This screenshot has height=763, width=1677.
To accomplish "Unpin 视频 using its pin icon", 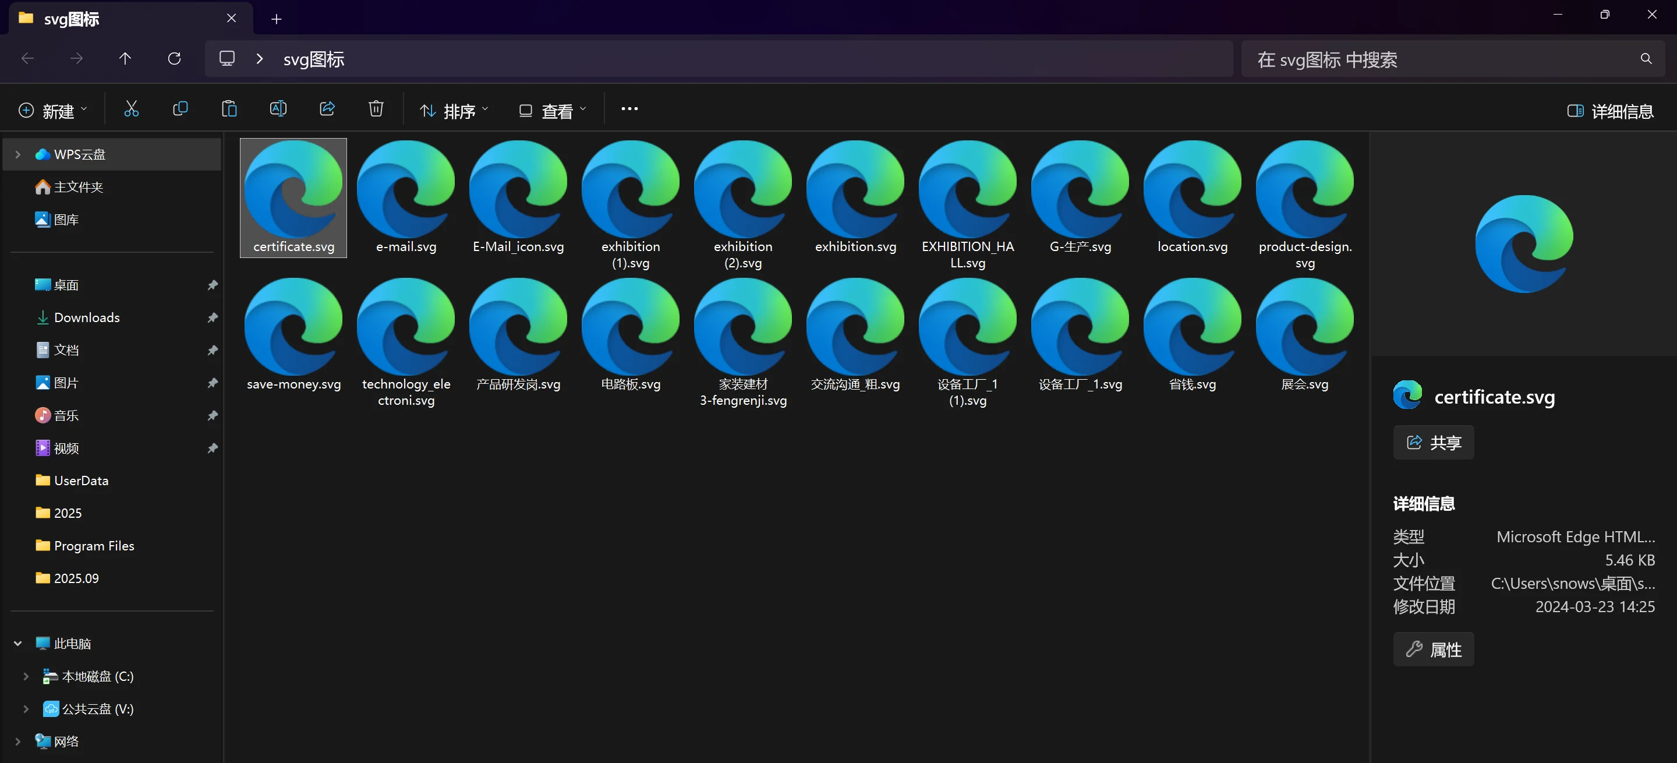I will coord(212,448).
